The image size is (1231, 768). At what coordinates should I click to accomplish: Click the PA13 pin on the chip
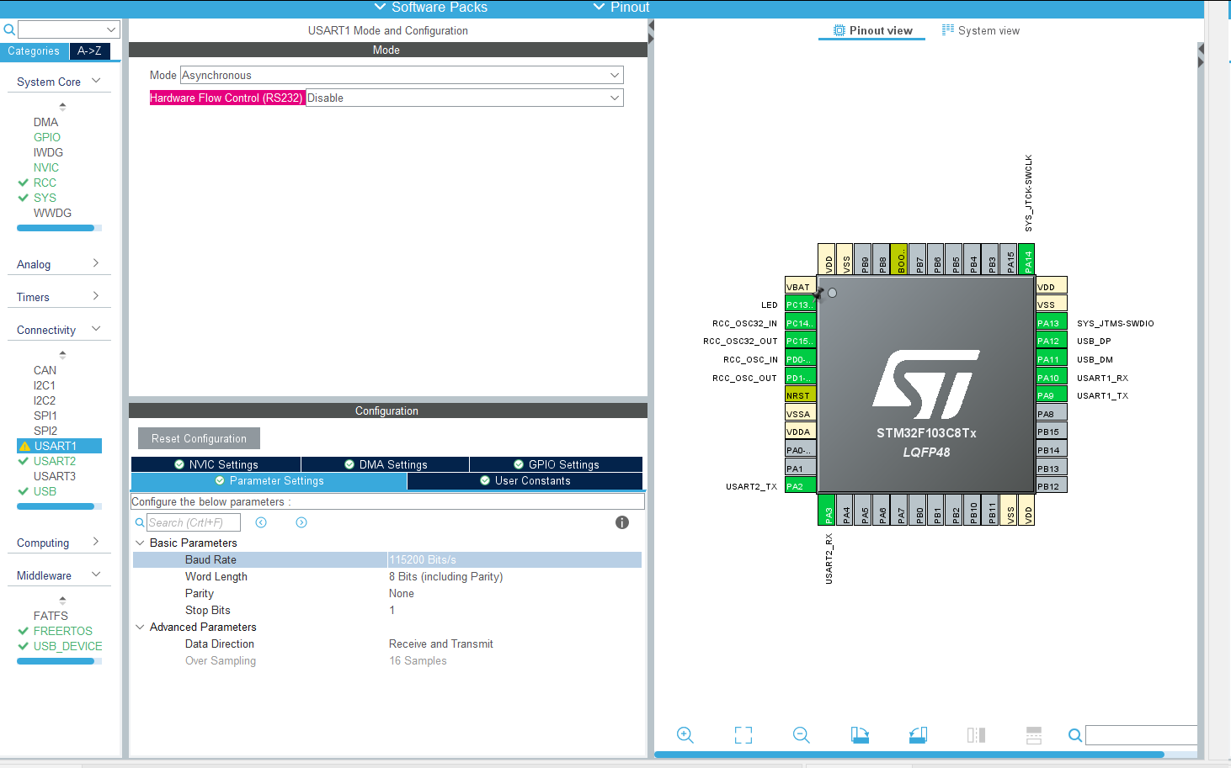1052,323
